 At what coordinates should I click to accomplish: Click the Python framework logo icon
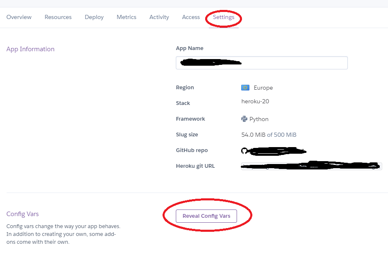[x=244, y=119]
